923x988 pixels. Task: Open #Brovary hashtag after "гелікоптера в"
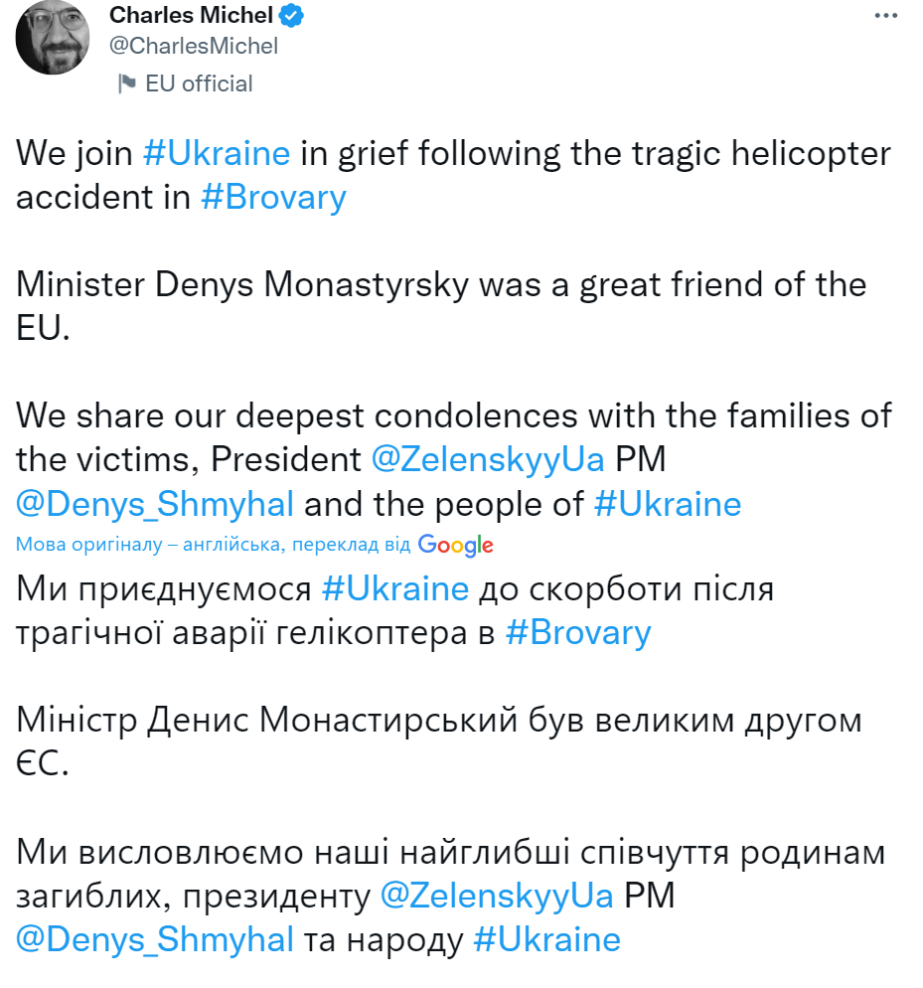[578, 631]
